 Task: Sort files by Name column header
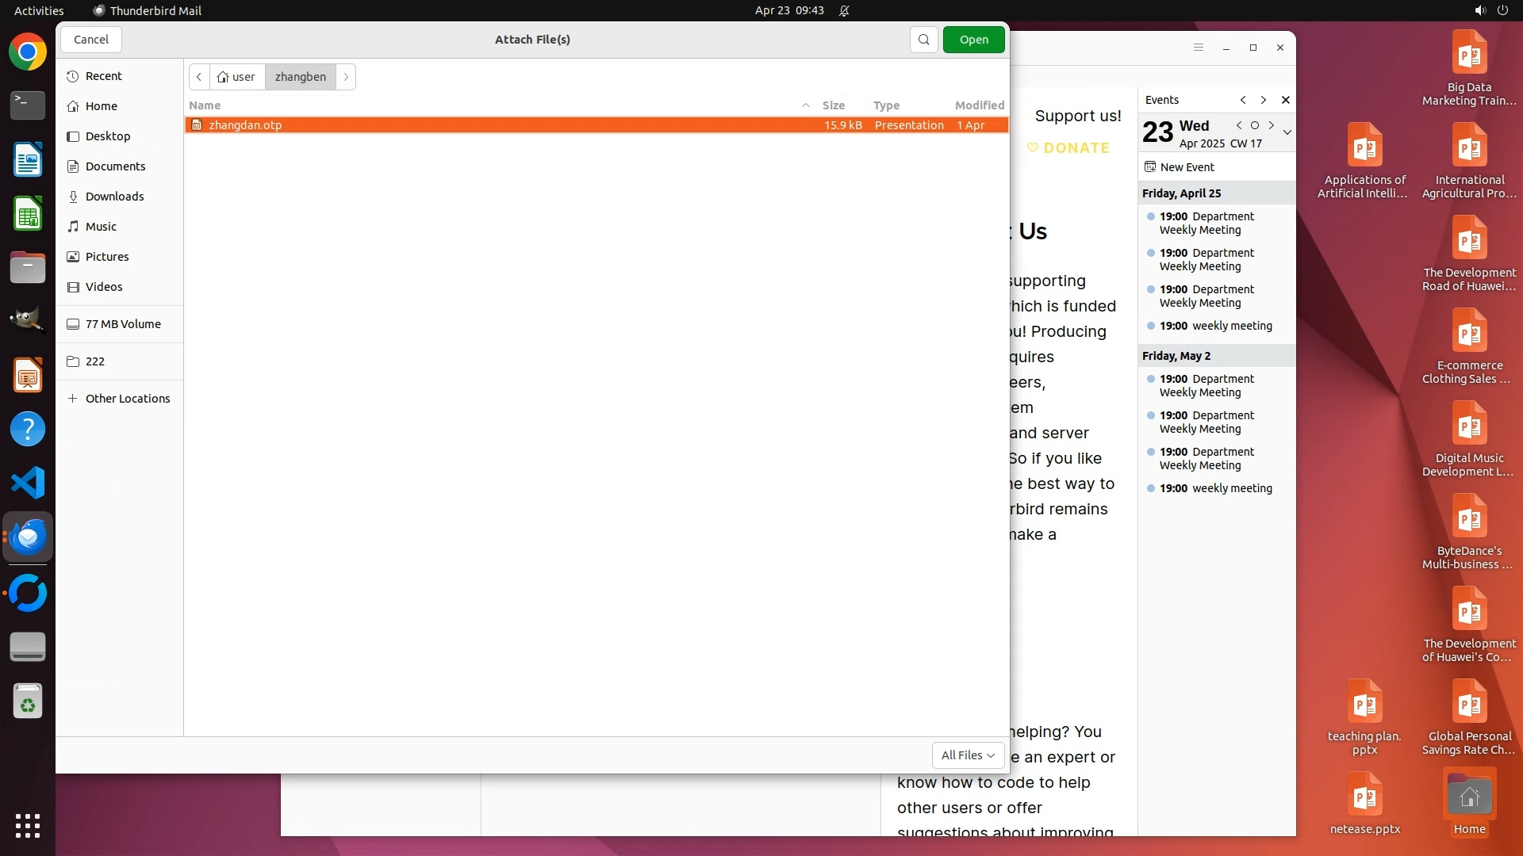(205, 105)
